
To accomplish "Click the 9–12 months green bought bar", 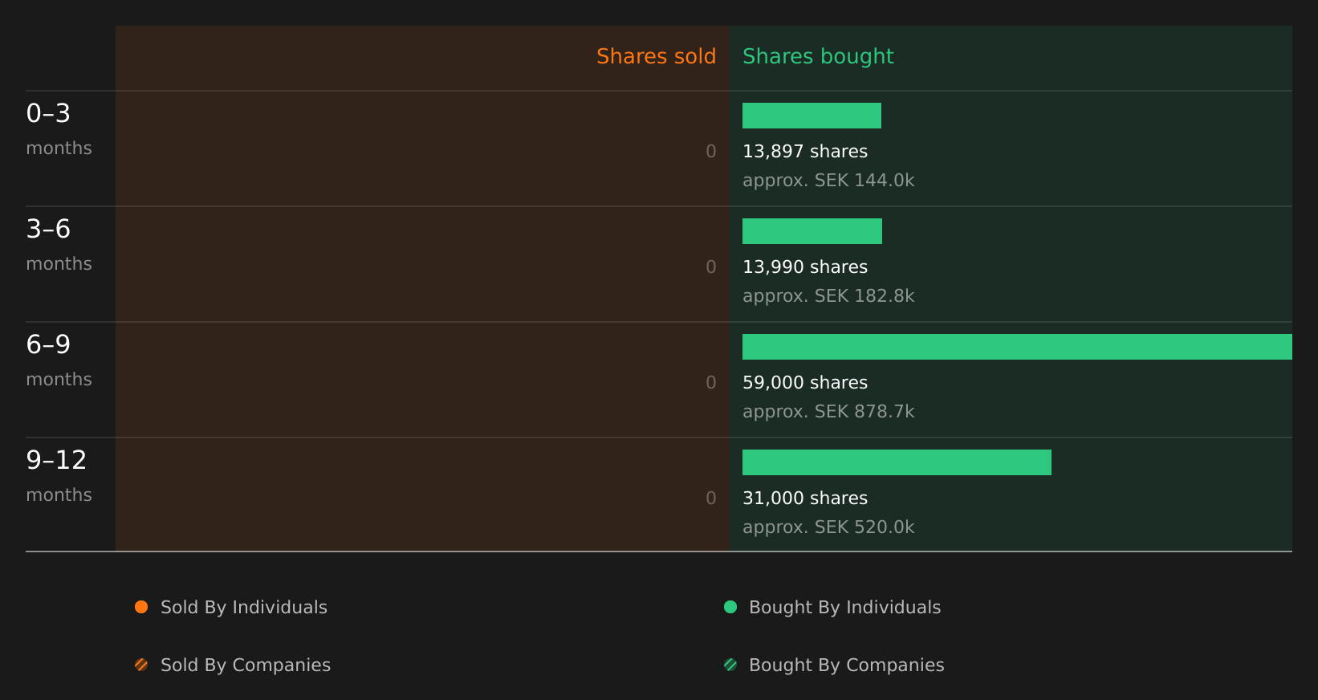I will 897,462.
